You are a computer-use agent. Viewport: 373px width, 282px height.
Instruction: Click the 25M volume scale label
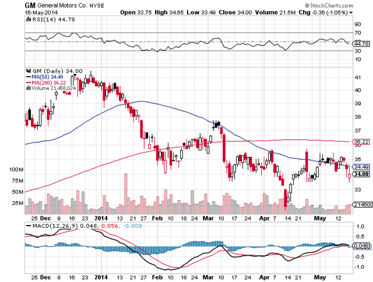tap(18, 203)
